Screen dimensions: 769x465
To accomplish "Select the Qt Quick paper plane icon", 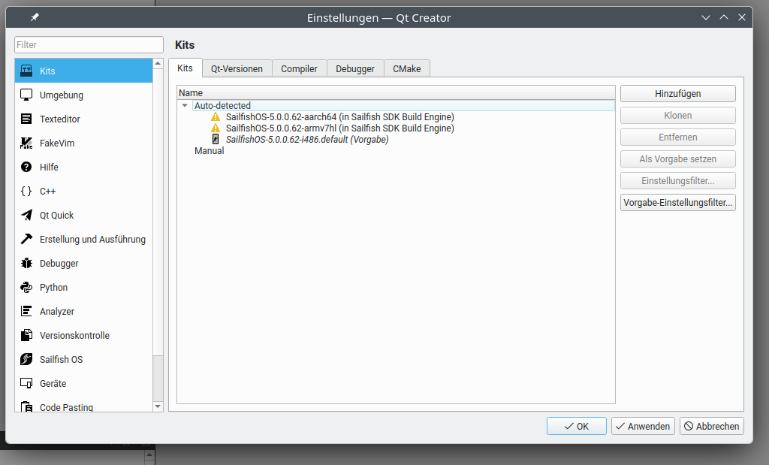I will coord(26,216).
